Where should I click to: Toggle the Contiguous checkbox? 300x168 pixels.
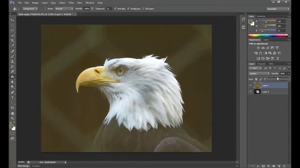[128, 8]
